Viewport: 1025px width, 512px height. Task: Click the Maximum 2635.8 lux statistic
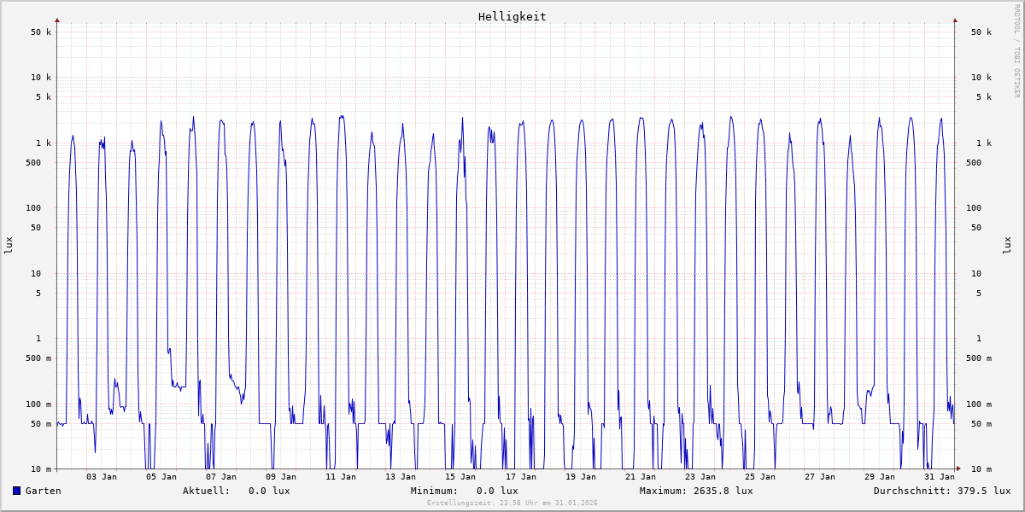(x=696, y=491)
